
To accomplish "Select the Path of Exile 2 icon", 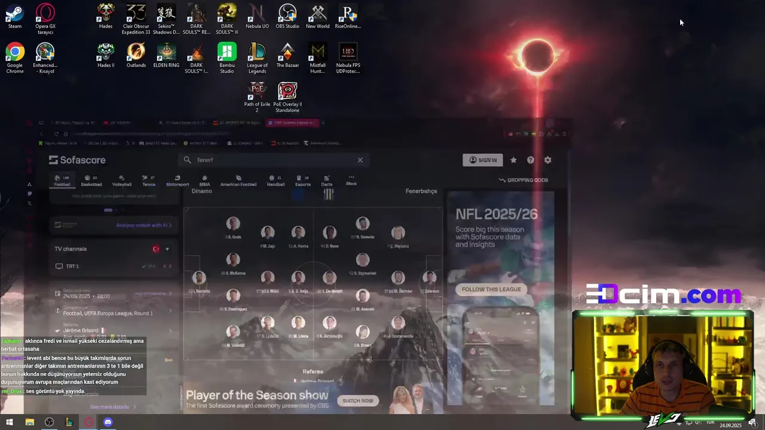I will point(257,97).
